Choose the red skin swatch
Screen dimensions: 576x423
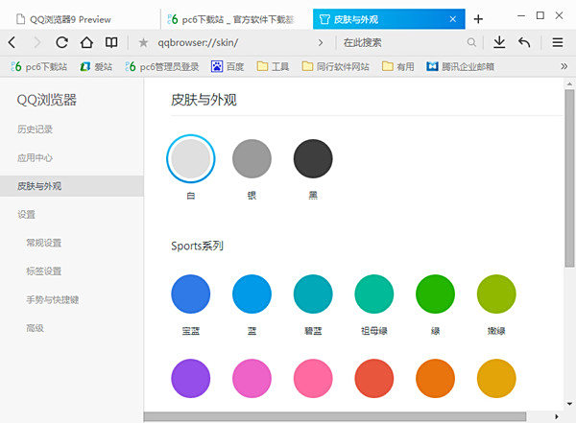(x=374, y=379)
